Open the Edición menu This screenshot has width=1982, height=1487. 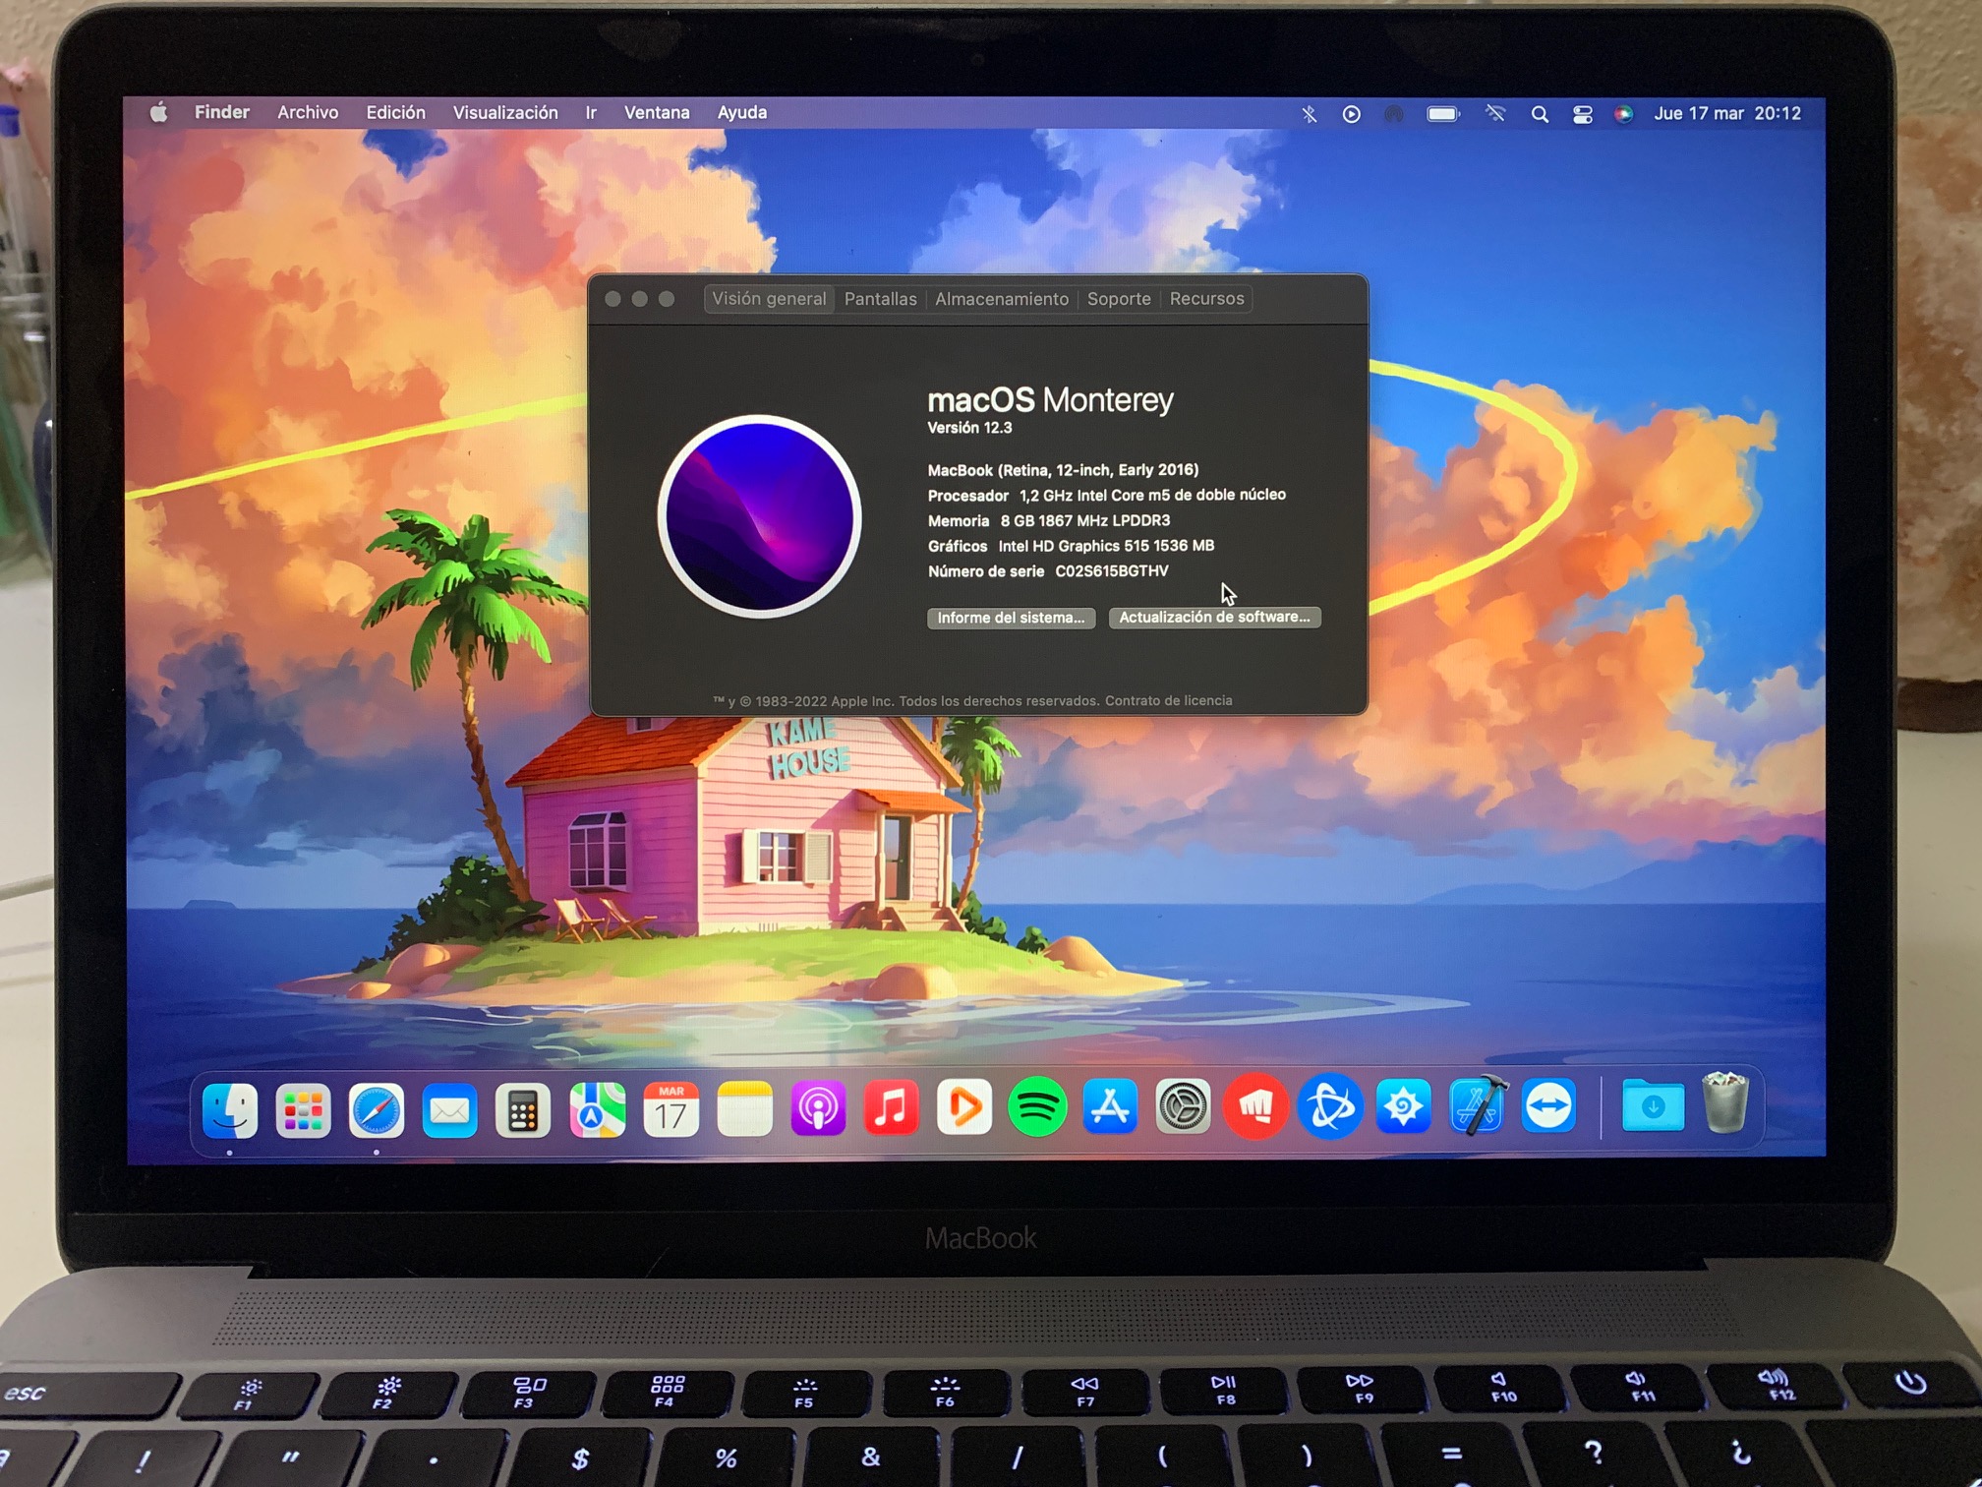395,113
